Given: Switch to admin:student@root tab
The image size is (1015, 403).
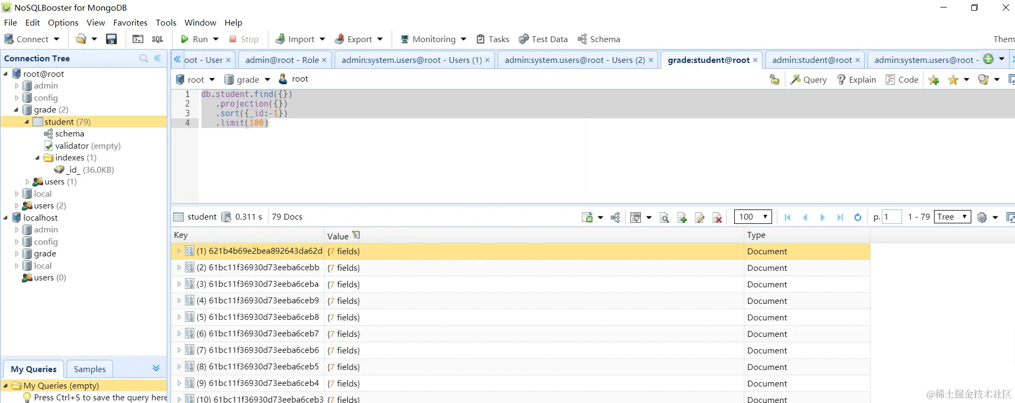Looking at the screenshot, I should tap(811, 60).
